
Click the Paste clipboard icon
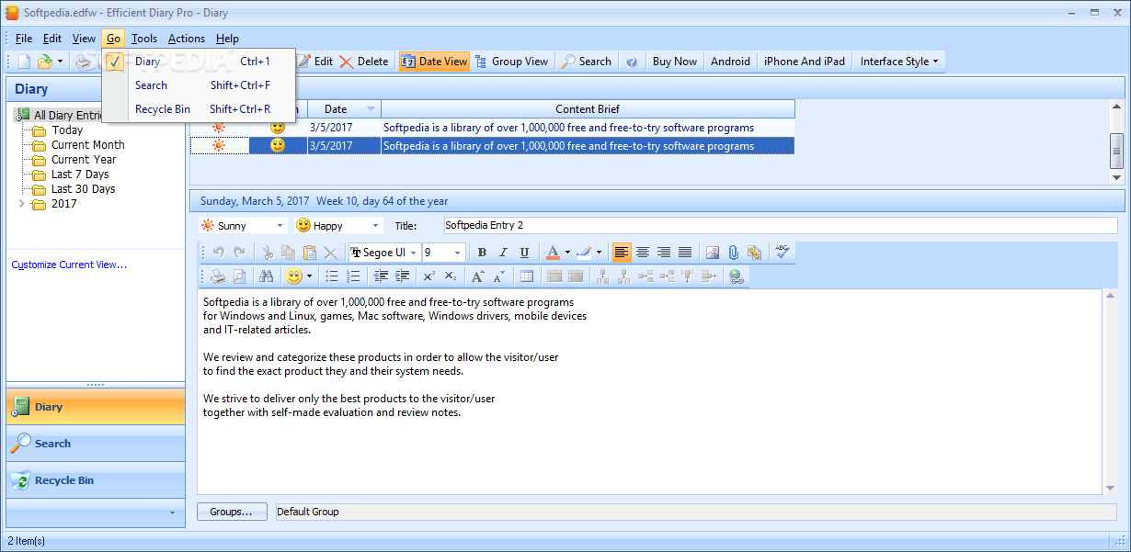point(310,253)
